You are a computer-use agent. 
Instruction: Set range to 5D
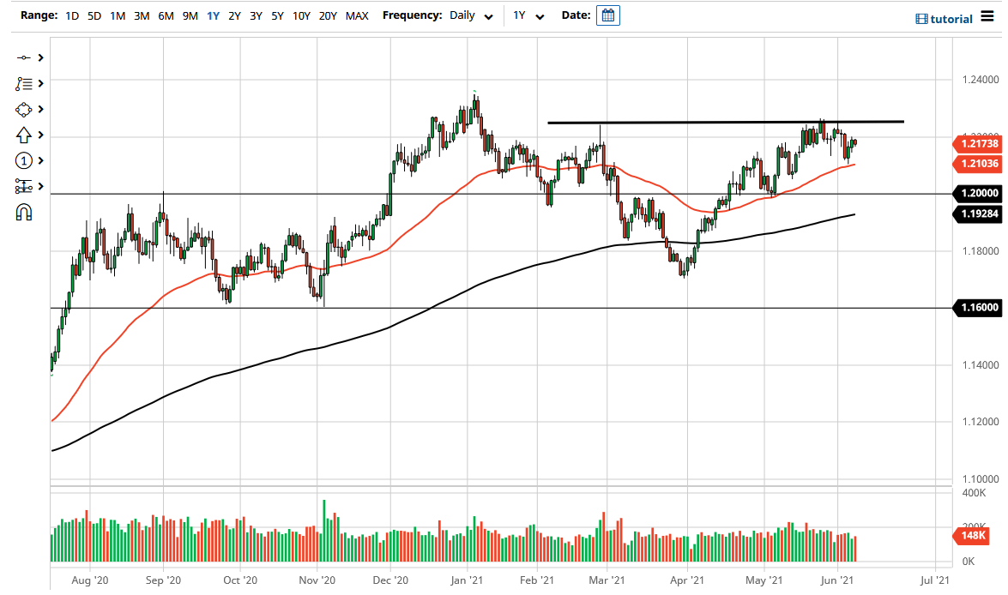pyautogui.click(x=94, y=15)
